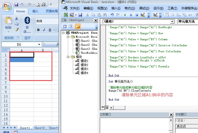Viewport: 198px width, 133px height.
Task: Click the 宋体 font name box
Action: (x=47, y=21)
